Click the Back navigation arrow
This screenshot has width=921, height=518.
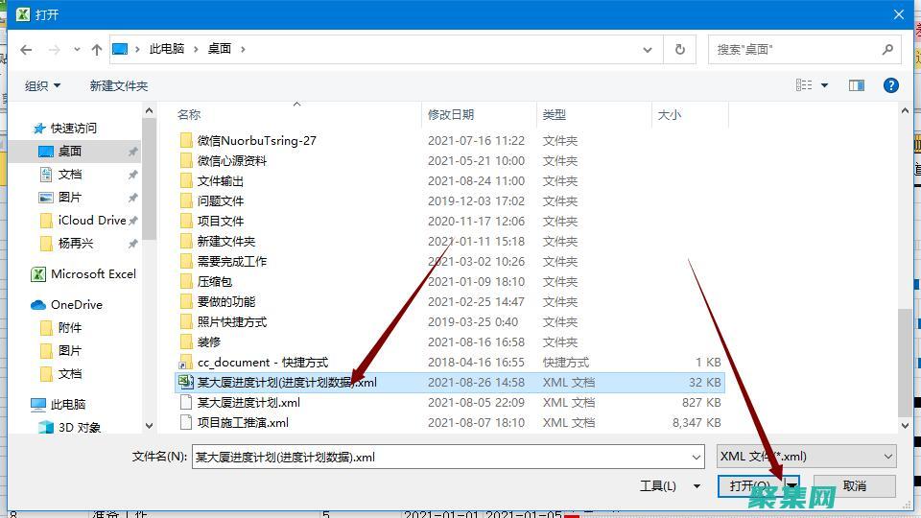[27, 49]
